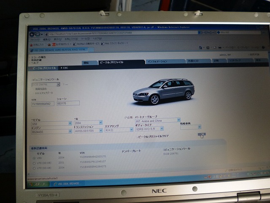Image resolution: width=270 pixels, height=203 pixels.
Task: Open the パートナーグループ dropdown
Action: click(158, 121)
